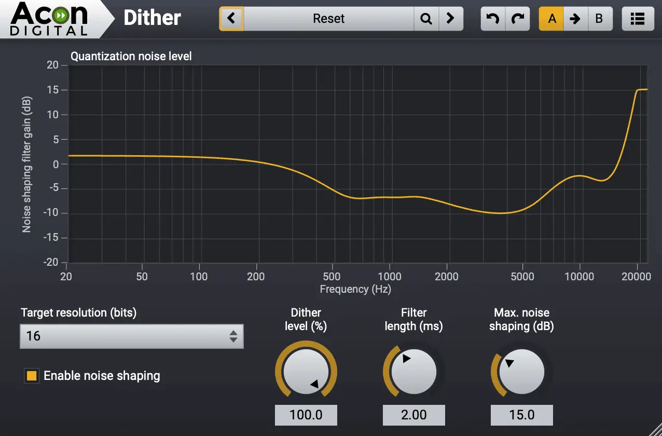This screenshot has width=662, height=436.
Task: Adjust the Filter length knob
Action: [413, 372]
